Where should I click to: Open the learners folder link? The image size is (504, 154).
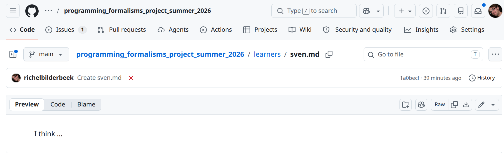267,54
